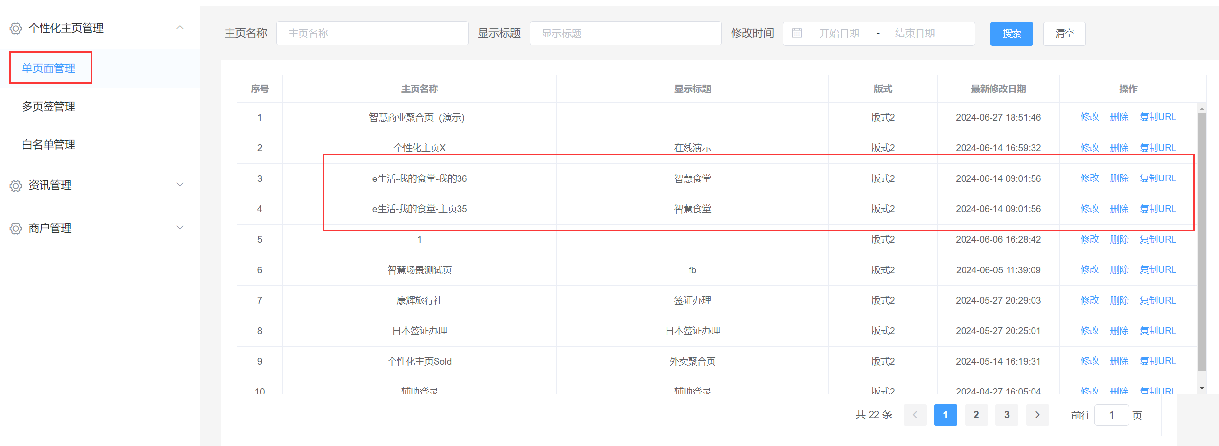Open the 多页签管理 menu item
Image resolution: width=1219 pixels, height=446 pixels.
click(48, 107)
